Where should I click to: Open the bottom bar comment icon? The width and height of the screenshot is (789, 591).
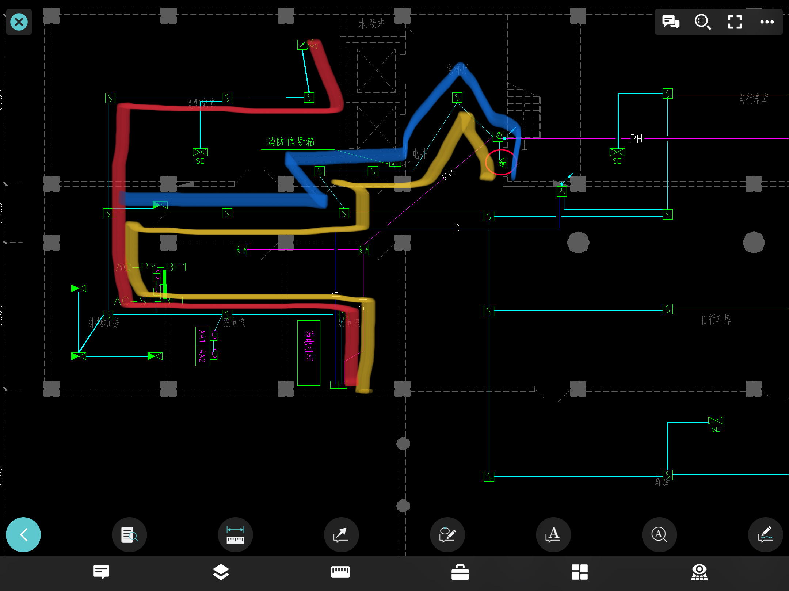[101, 572]
